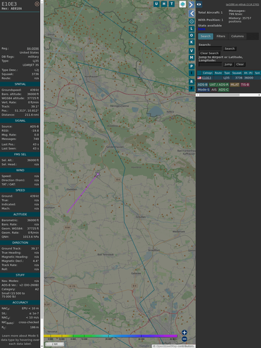
Task: Click the right-arrow sidebar expand button
Action: (x=191, y=4)
